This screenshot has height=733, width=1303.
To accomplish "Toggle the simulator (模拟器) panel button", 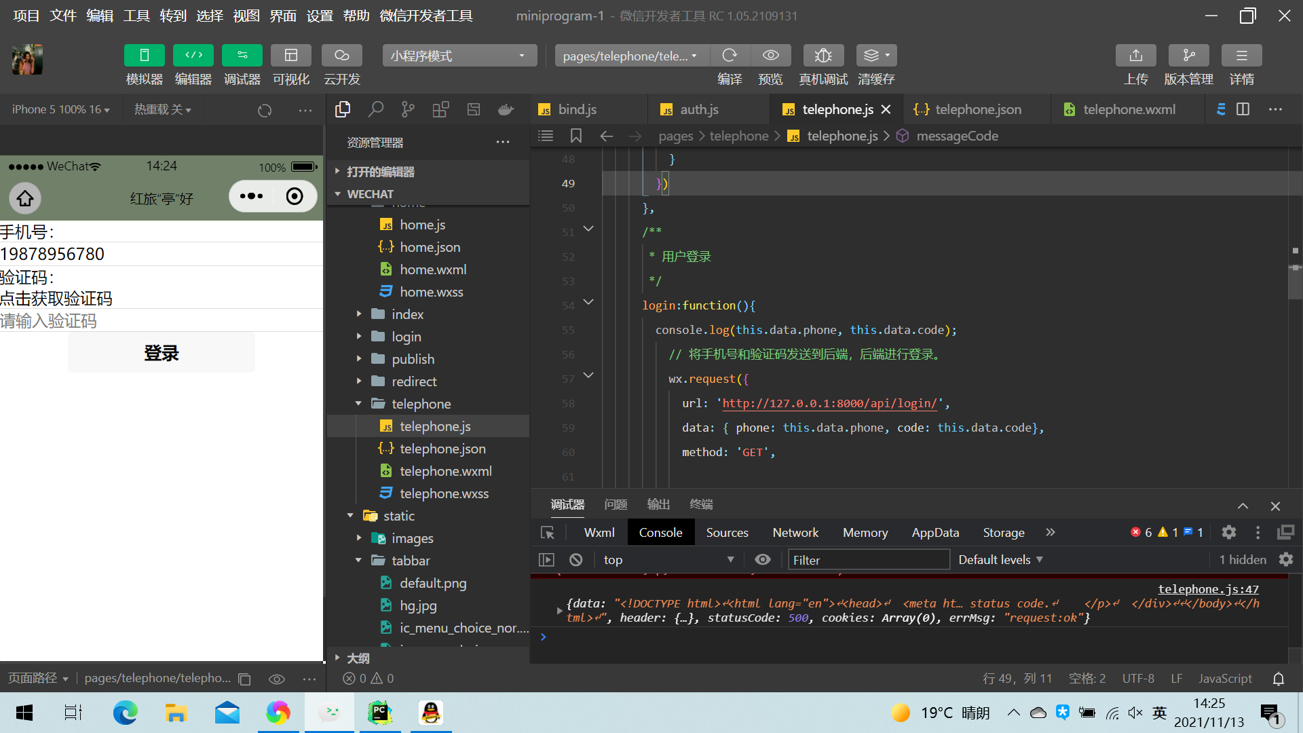I will (x=144, y=56).
